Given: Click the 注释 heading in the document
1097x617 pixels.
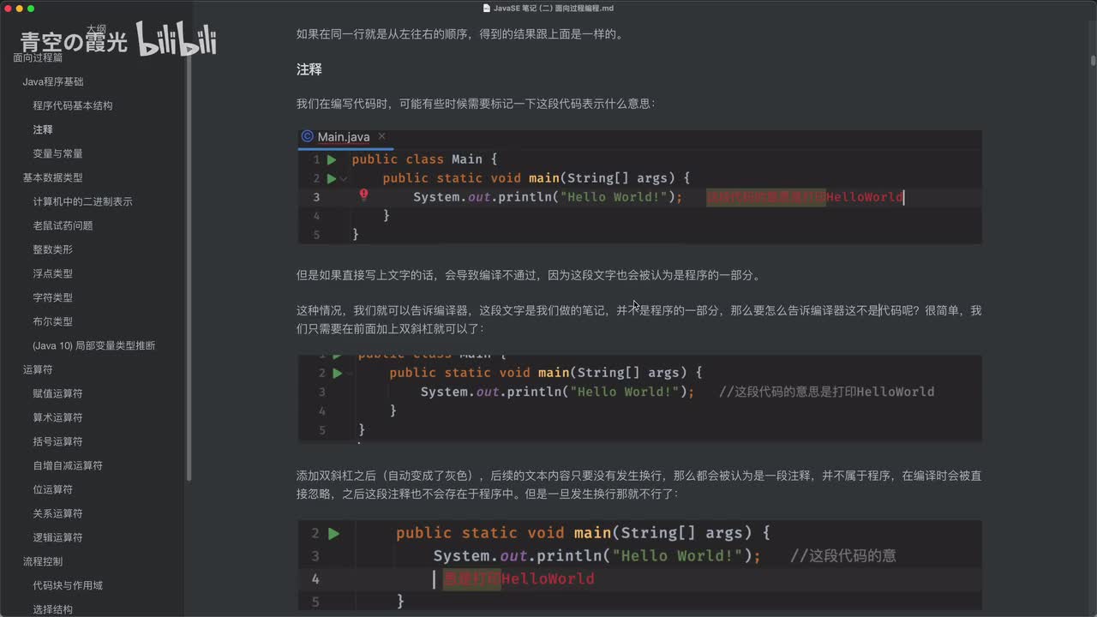Looking at the screenshot, I should click(x=309, y=69).
